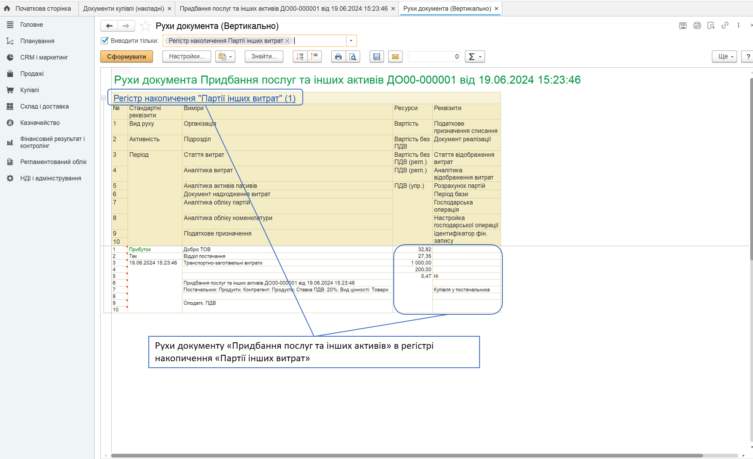Save report with toolbar floppy disk icon
Screen dimensions: 753x459
tap(376, 56)
